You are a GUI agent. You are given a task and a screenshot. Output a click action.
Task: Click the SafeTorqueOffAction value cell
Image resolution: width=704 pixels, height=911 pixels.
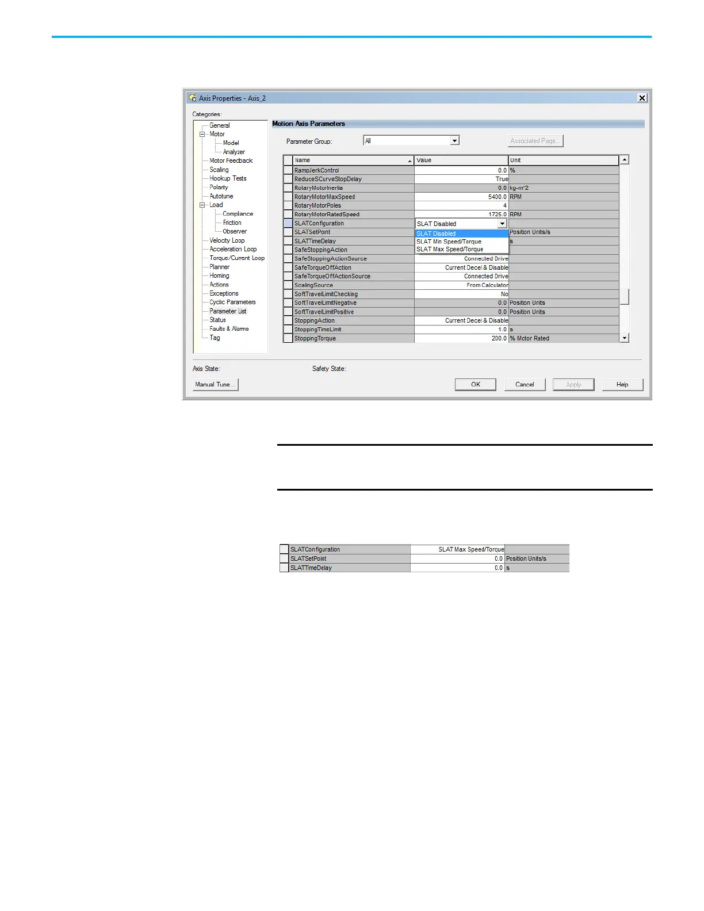point(461,267)
